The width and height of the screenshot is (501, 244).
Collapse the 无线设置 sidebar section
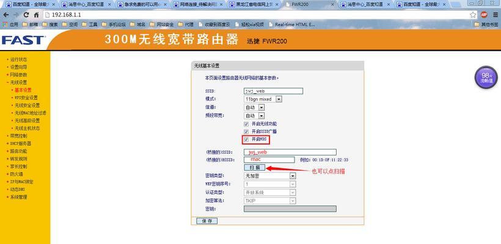(x=18, y=82)
